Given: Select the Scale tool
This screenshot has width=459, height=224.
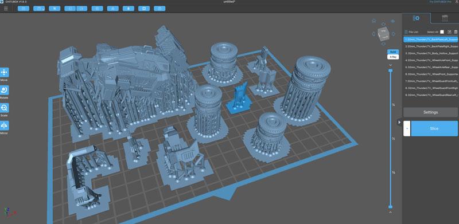Looking at the screenshot, I should point(4,108).
